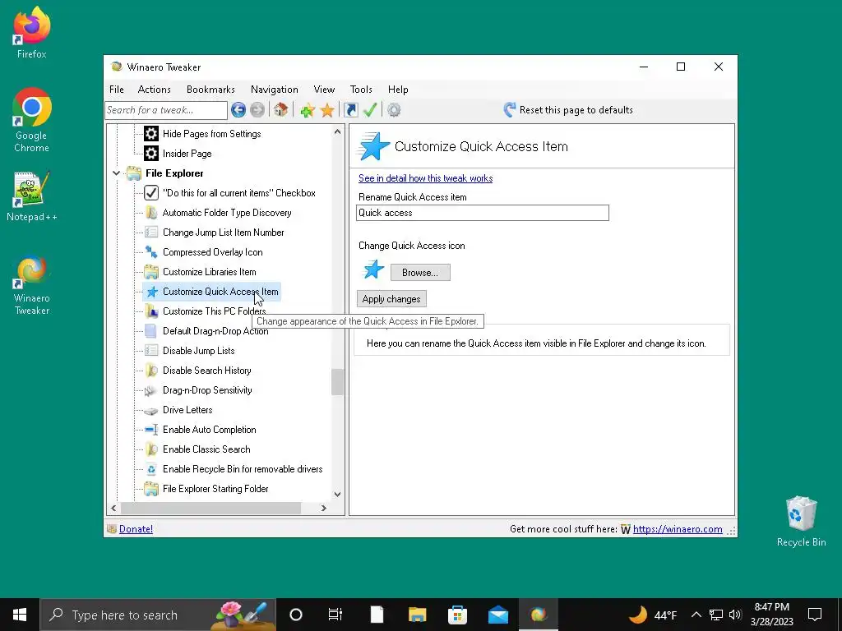The width and height of the screenshot is (842, 631).
Task: Click the Apply changes button
Action: (x=391, y=299)
